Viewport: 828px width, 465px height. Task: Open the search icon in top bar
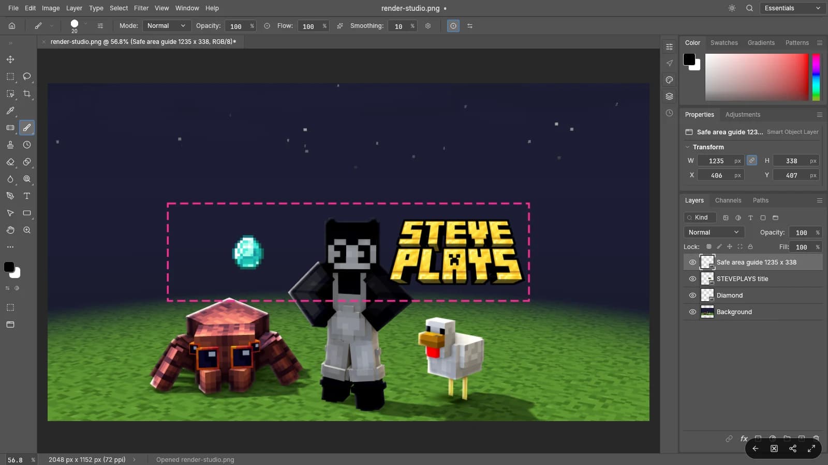pyautogui.click(x=749, y=8)
